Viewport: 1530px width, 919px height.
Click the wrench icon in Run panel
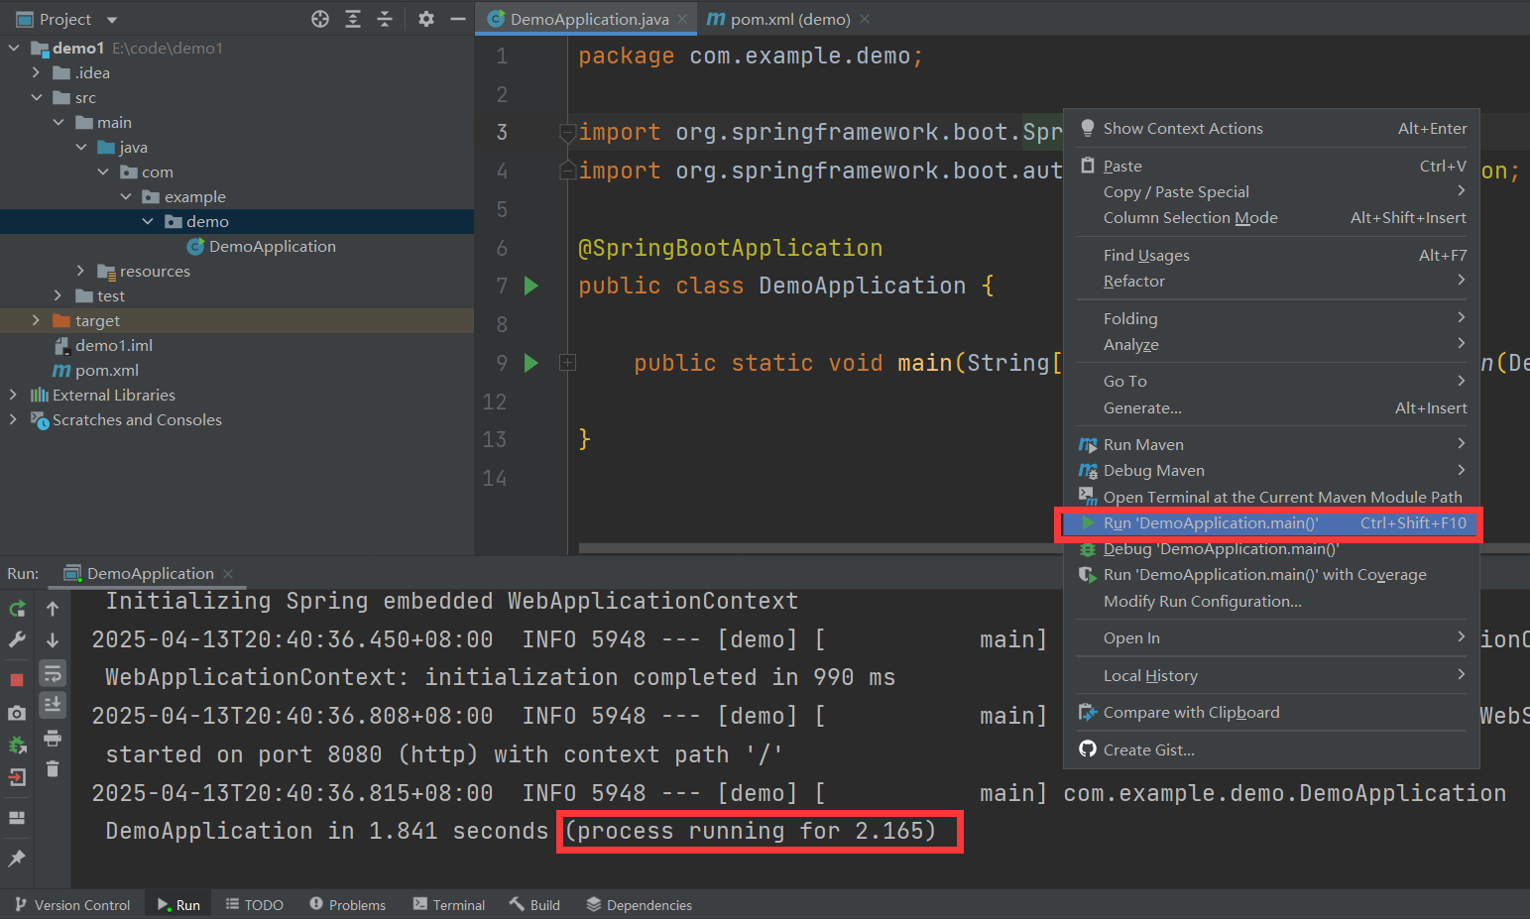coord(17,640)
